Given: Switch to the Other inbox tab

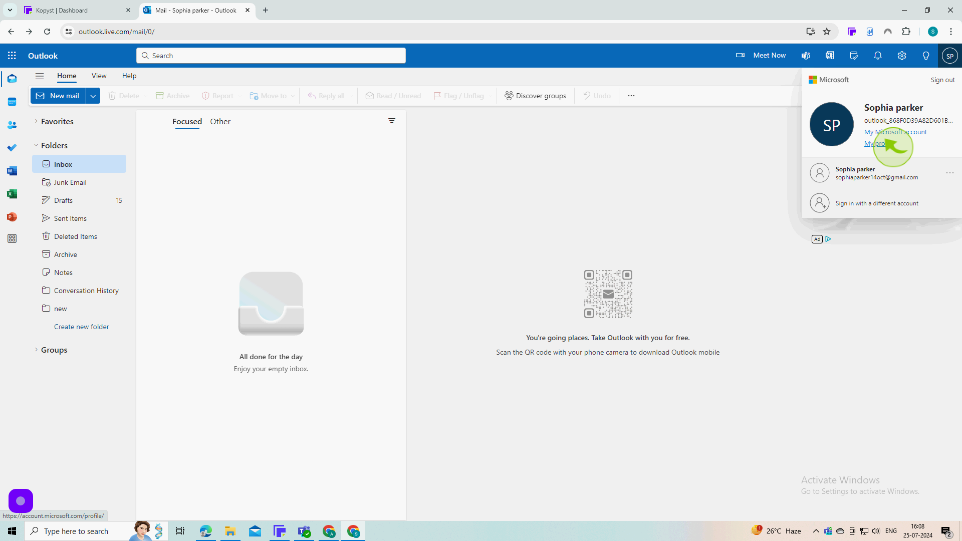Looking at the screenshot, I should (x=220, y=121).
